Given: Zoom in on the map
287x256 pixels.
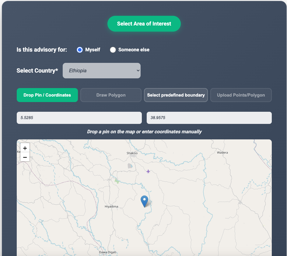Looking at the screenshot, I should 25,148.
